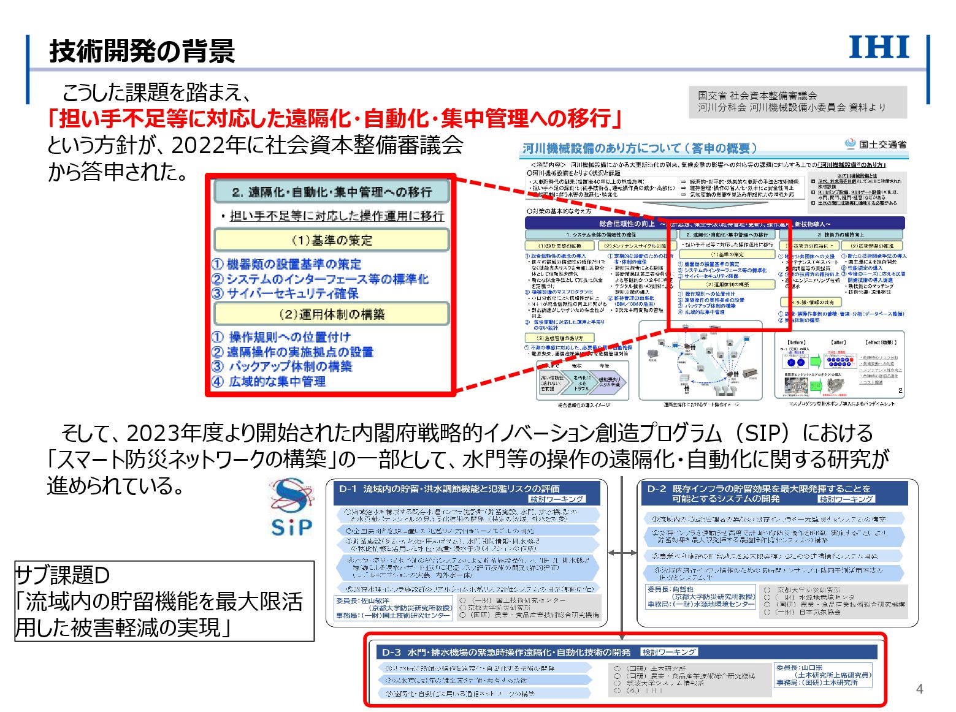This screenshot has height=712, width=956.
Task: Click the yellow box (2)運用体制の構築
Action: [x=332, y=314]
